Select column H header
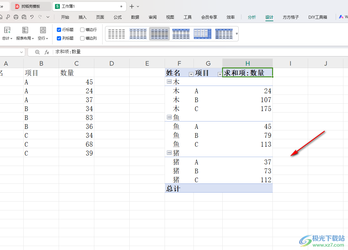This screenshot has height=250, width=348. pos(248,63)
